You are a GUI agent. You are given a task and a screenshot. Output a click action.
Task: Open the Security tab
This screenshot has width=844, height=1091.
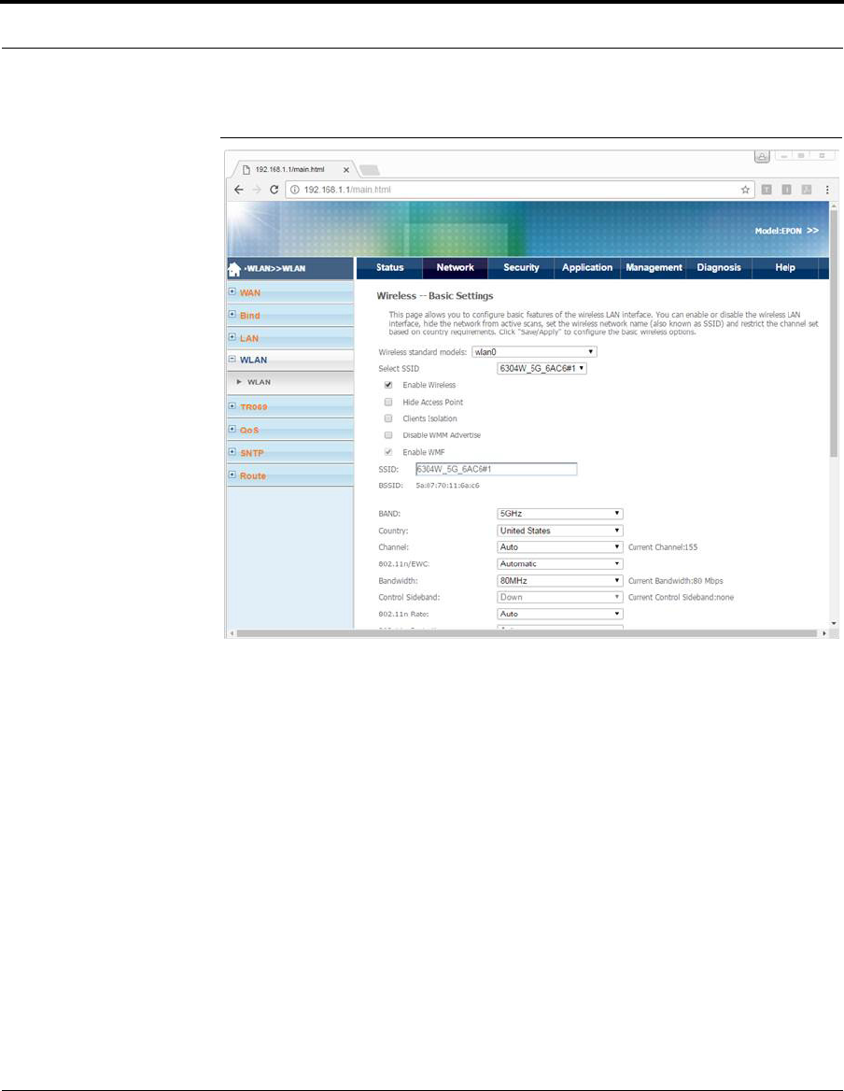tap(521, 268)
